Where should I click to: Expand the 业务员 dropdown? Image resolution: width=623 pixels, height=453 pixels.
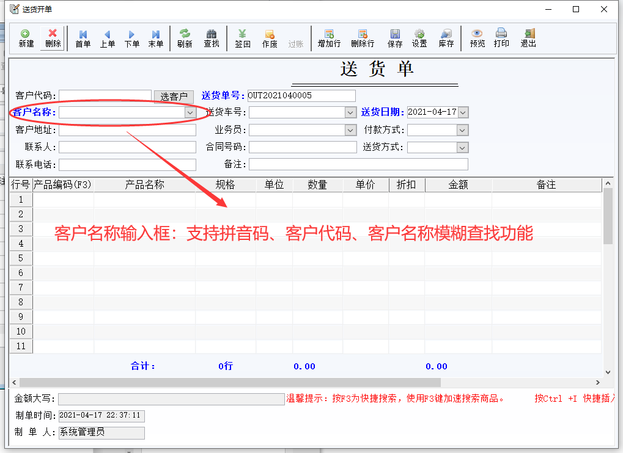[350, 130]
